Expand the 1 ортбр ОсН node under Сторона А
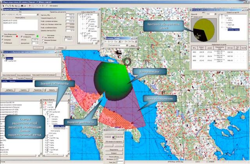 [5, 61]
